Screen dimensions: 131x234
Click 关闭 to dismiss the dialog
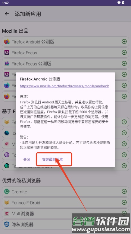27,159
